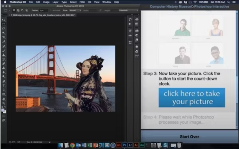The height and width of the screenshot is (149, 239).
Task: Select the Crop tool
Action: [4, 37]
